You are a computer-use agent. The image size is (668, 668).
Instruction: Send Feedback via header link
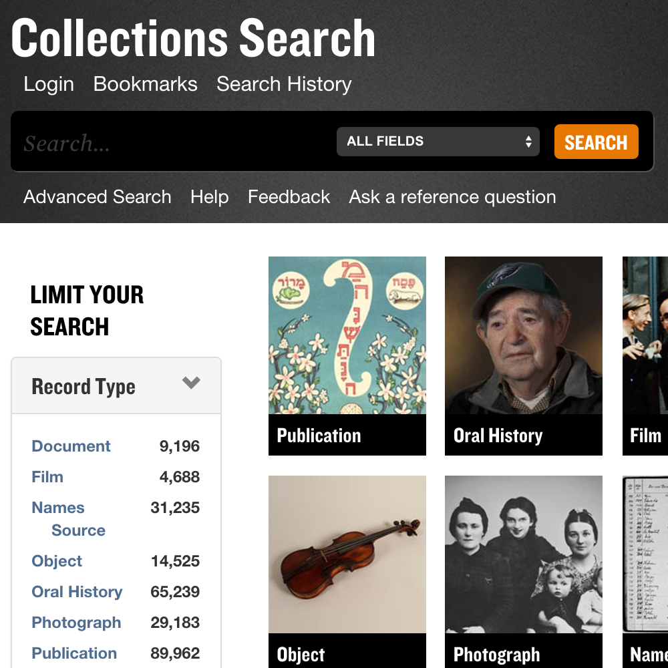coord(289,197)
